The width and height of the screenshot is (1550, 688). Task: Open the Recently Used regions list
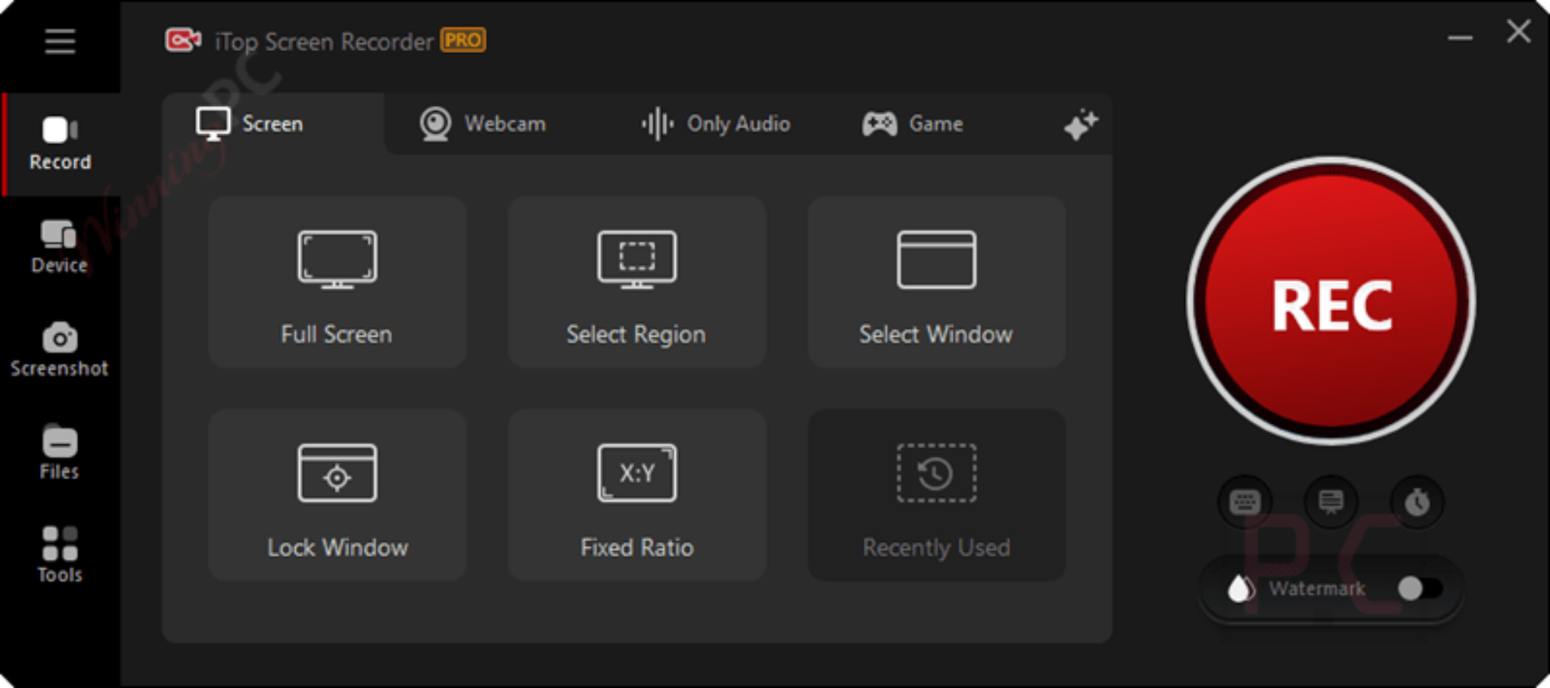point(935,497)
